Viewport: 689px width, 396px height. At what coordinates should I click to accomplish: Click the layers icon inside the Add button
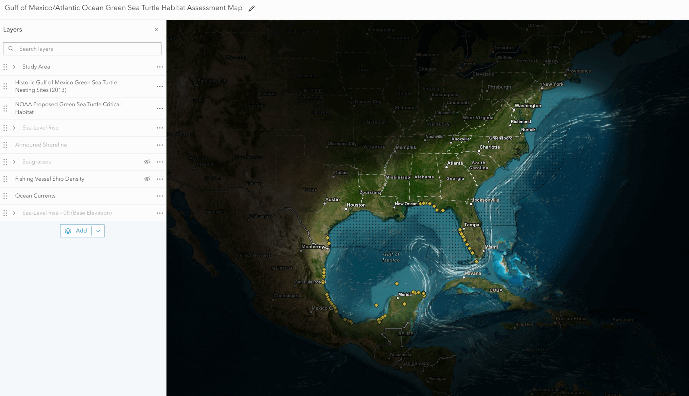tap(68, 231)
